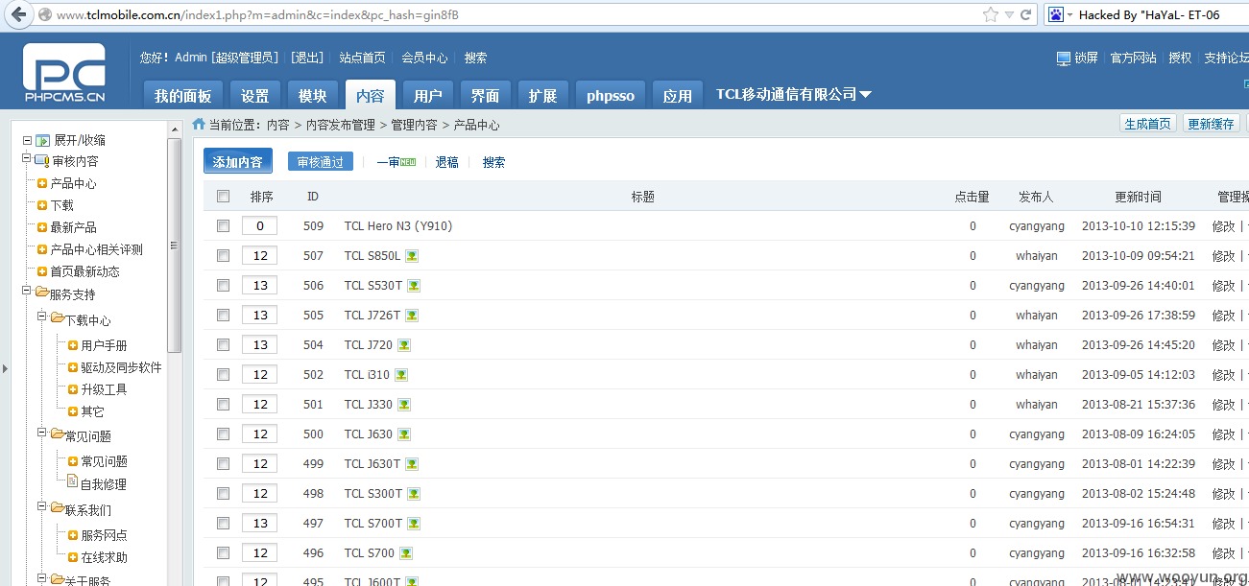The height and width of the screenshot is (586, 1249).
Task: Click the plus icon beside 驱动及同步软件
Action: [x=73, y=367]
